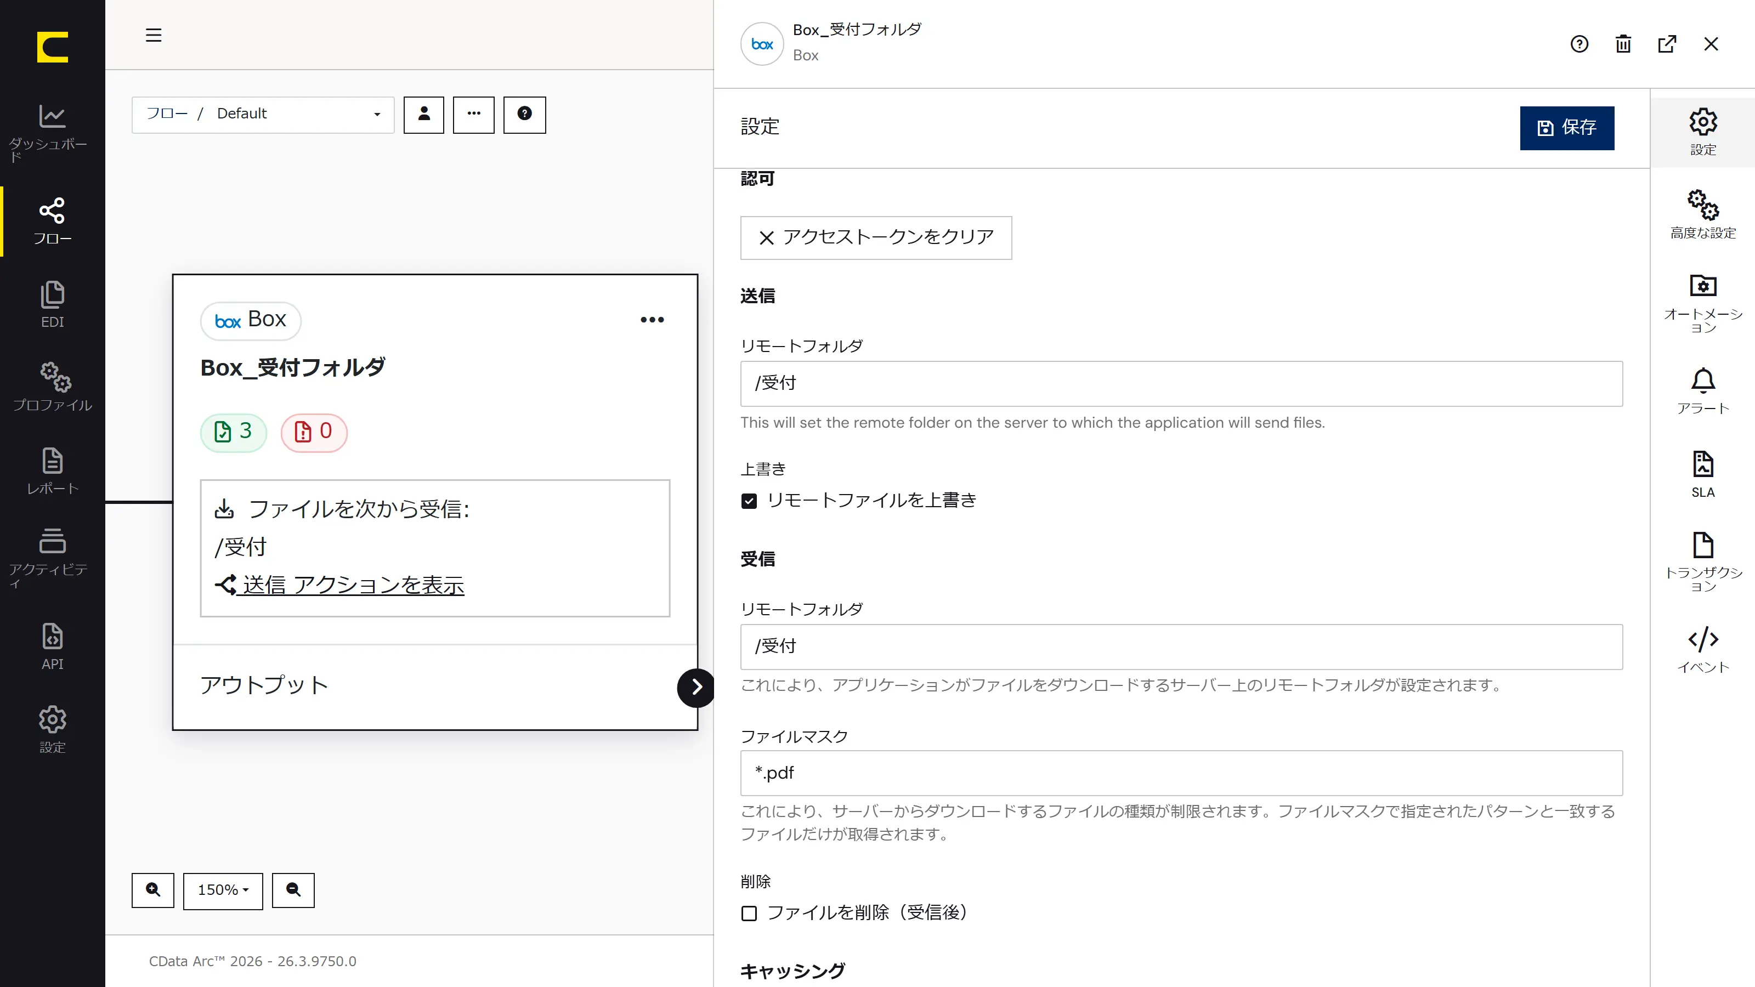The image size is (1755, 987).
Task: Switch to the トランザクション tab
Action: pyautogui.click(x=1702, y=561)
